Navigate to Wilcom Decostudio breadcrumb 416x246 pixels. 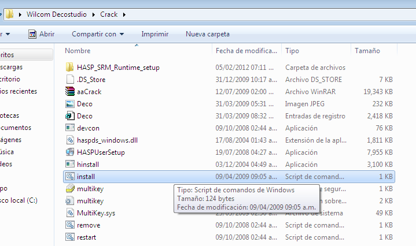click(57, 14)
